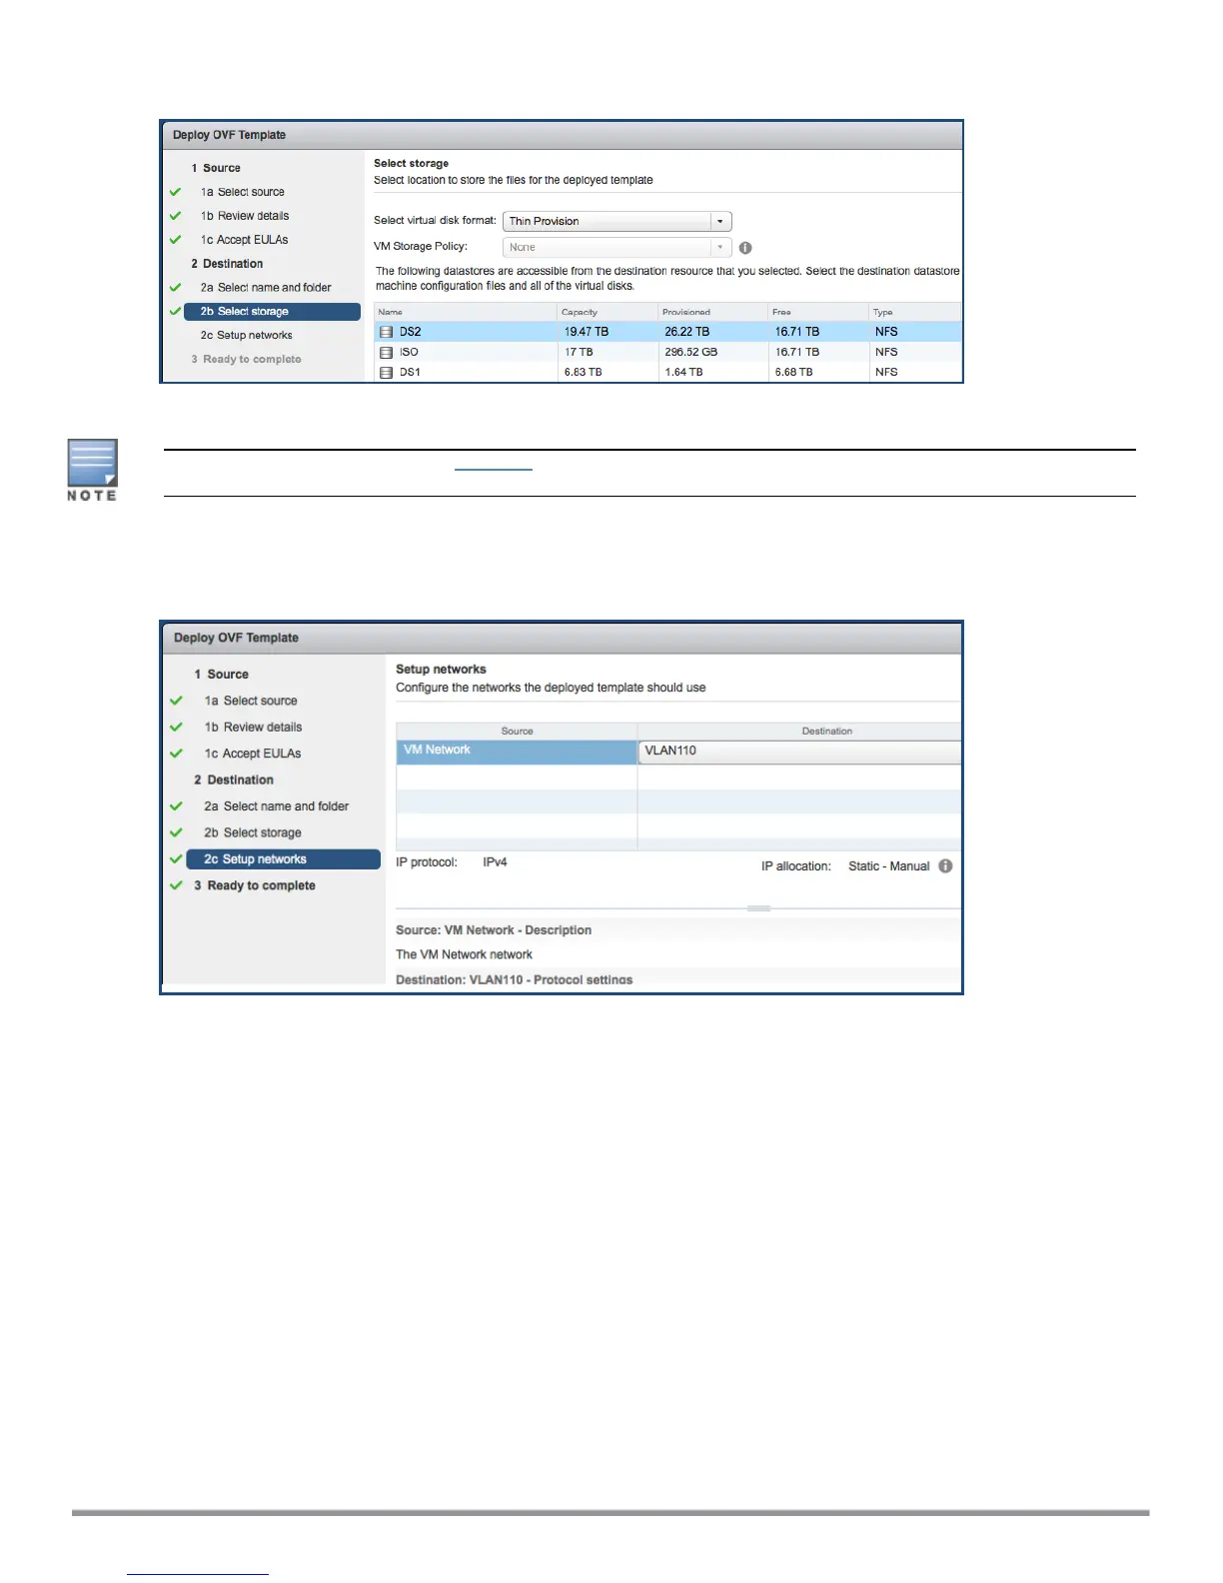Screen dimensions: 1223x1583
Task: Click 'Source: VM Network - Description' heading
Action: tap(494, 930)
